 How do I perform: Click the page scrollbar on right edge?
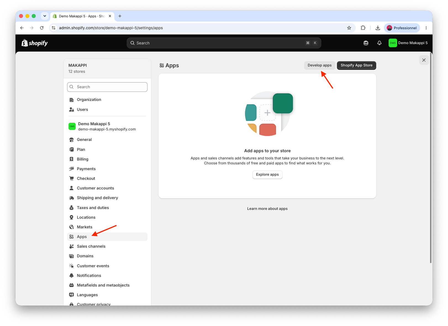pos(431,158)
